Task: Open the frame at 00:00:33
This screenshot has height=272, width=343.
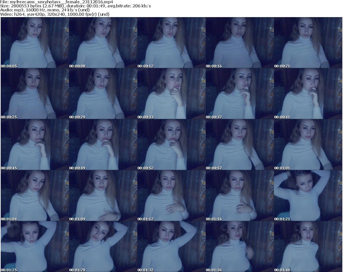Action: 171,94
